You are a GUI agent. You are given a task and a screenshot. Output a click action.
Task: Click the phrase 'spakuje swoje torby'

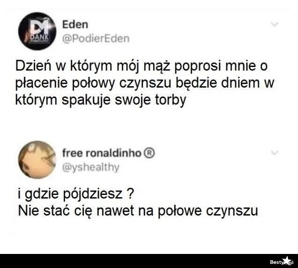124,100
